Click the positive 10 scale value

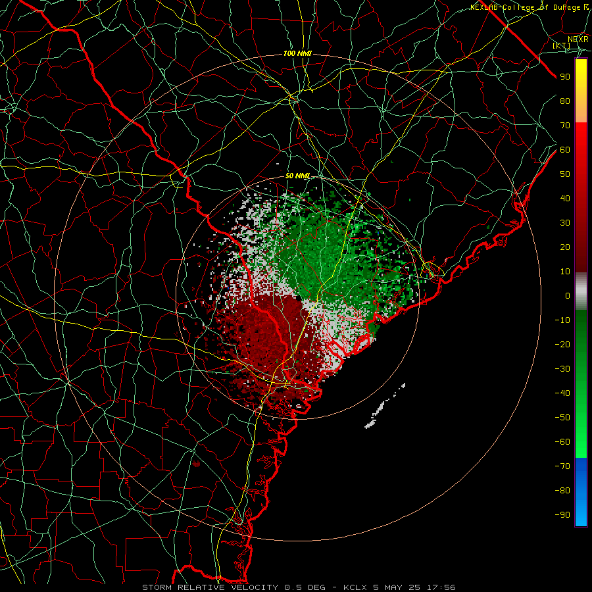pyautogui.click(x=565, y=272)
